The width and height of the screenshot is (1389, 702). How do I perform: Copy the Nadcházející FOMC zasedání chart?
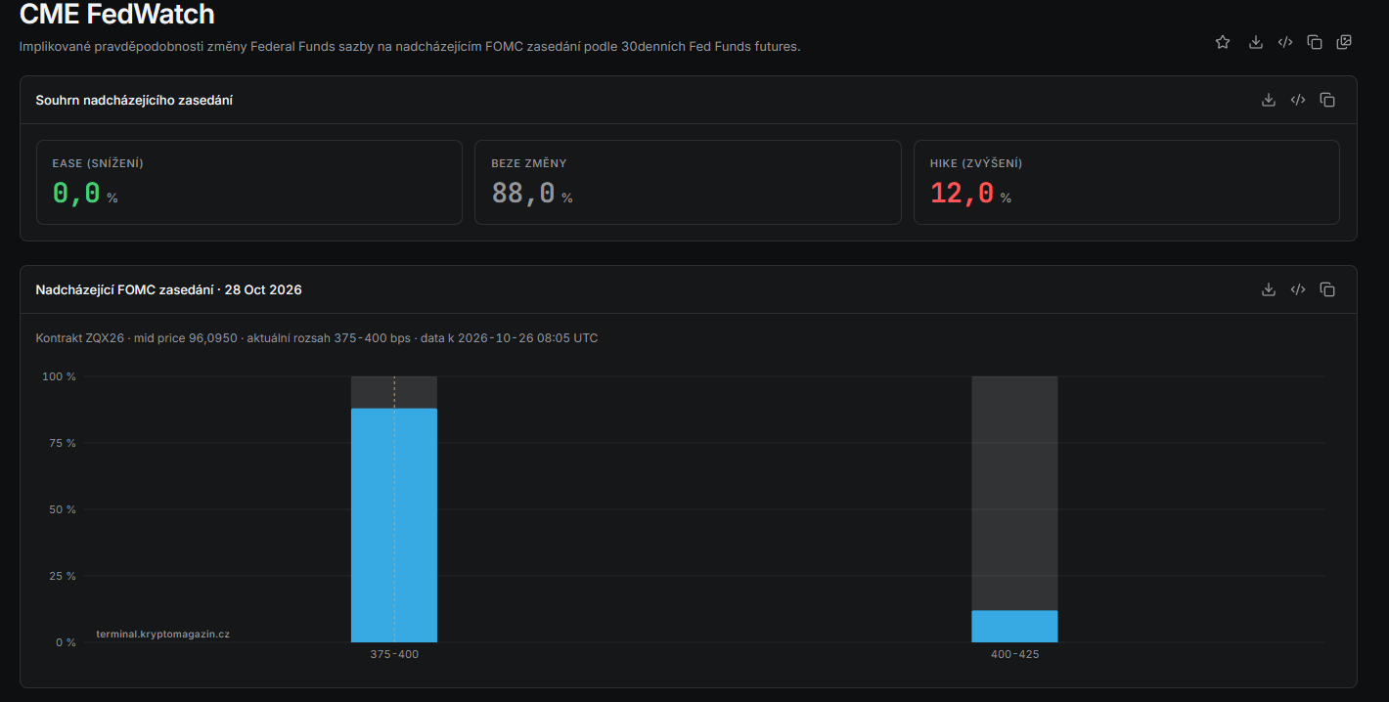tap(1327, 289)
